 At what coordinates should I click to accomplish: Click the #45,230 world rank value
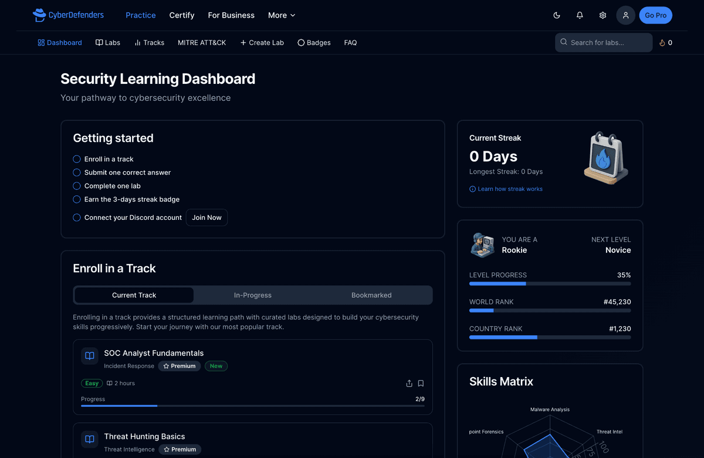click(617, 302)
